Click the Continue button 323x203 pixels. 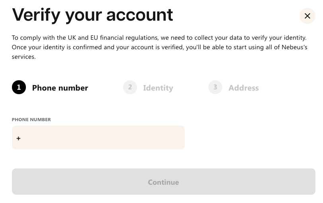point(164,182)
